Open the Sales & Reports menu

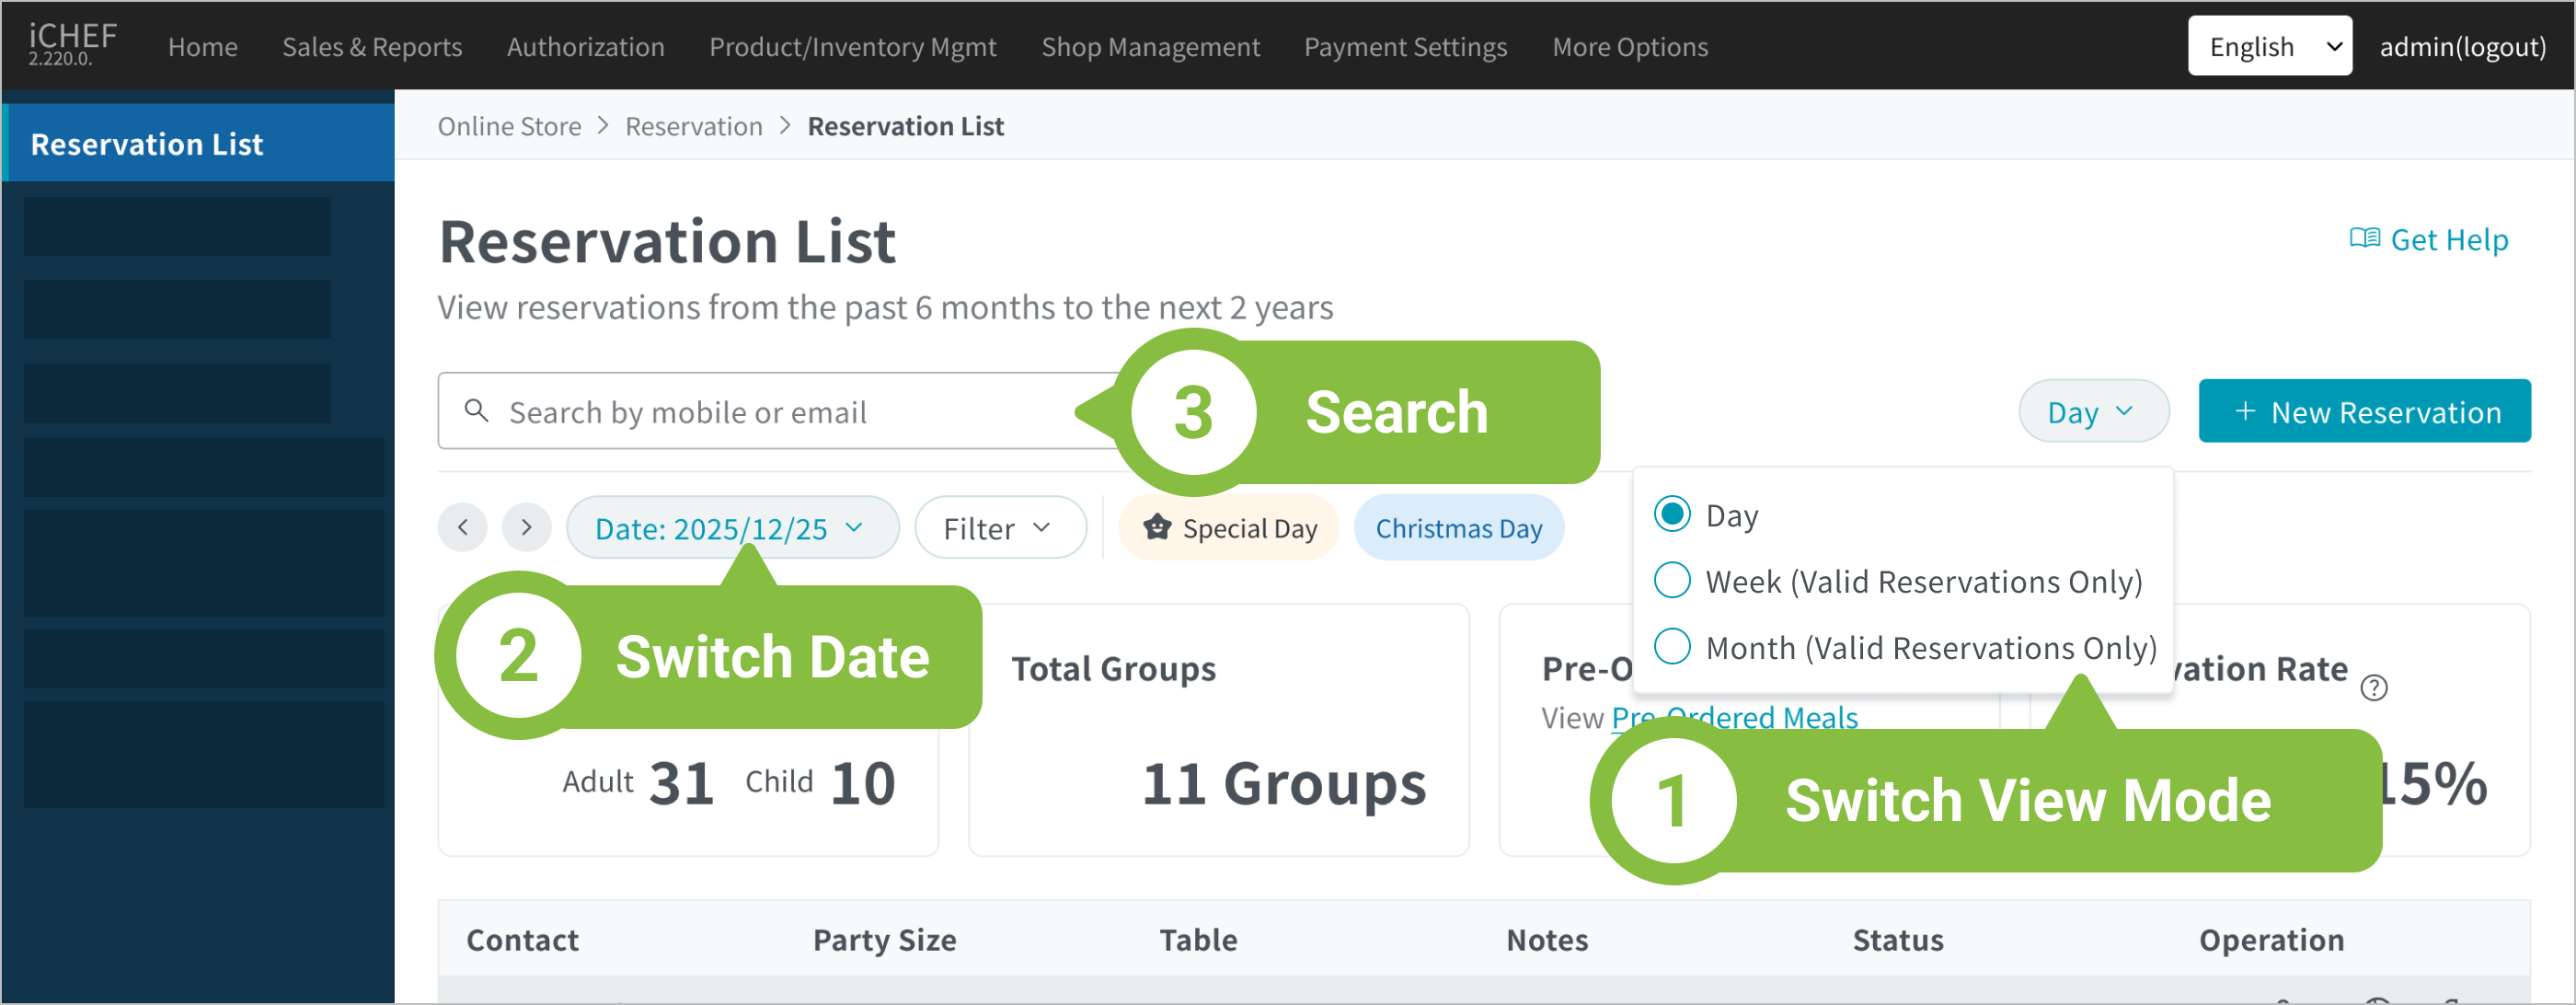pyautogui.click(x=371, y=46)
